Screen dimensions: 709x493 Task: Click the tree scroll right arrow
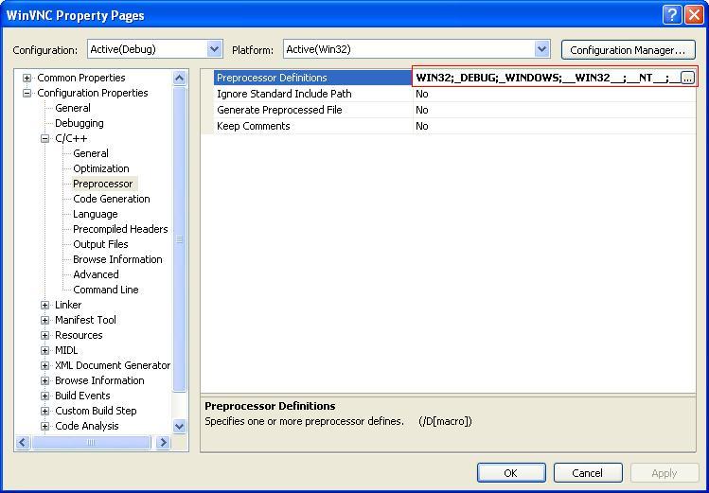point(163,443)
